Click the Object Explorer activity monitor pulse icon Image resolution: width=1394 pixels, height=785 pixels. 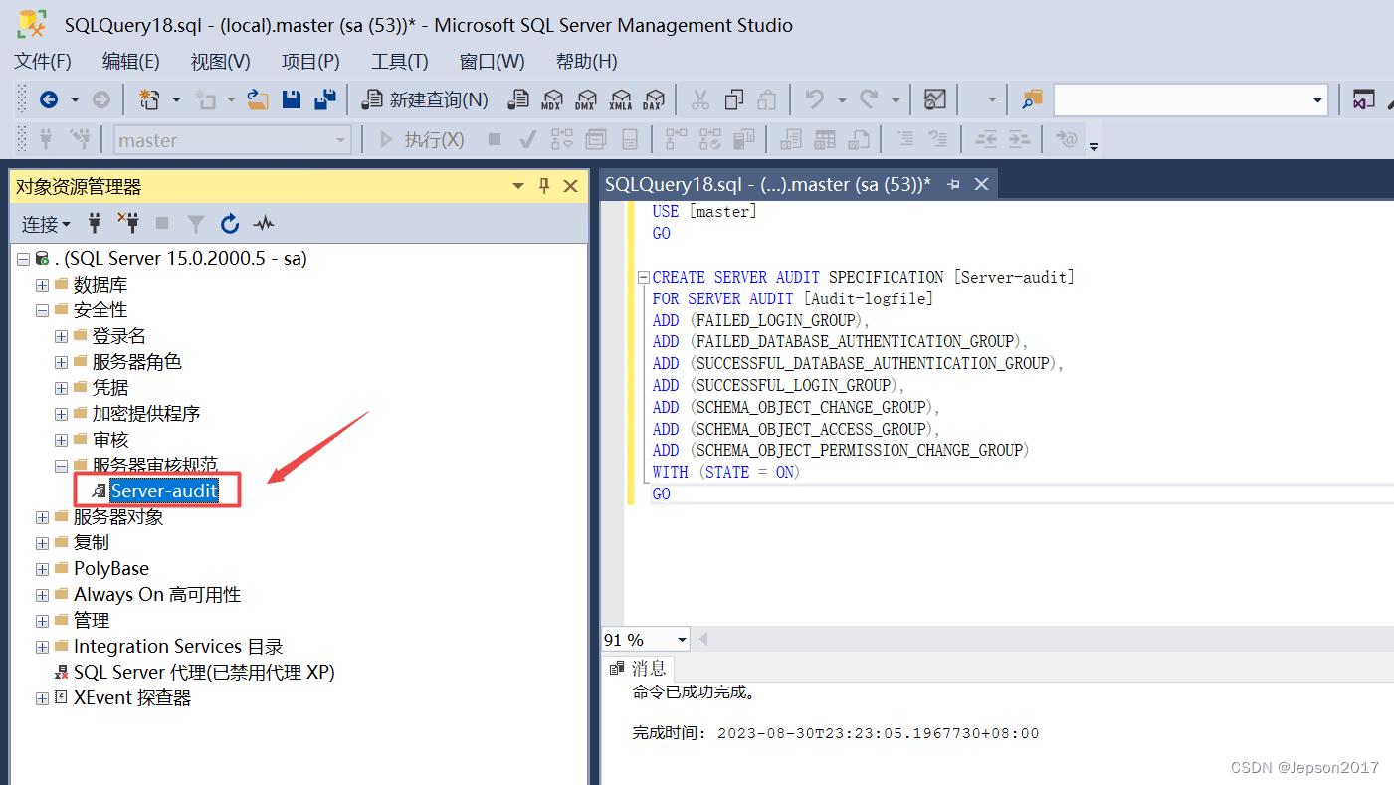pos(264,223)
